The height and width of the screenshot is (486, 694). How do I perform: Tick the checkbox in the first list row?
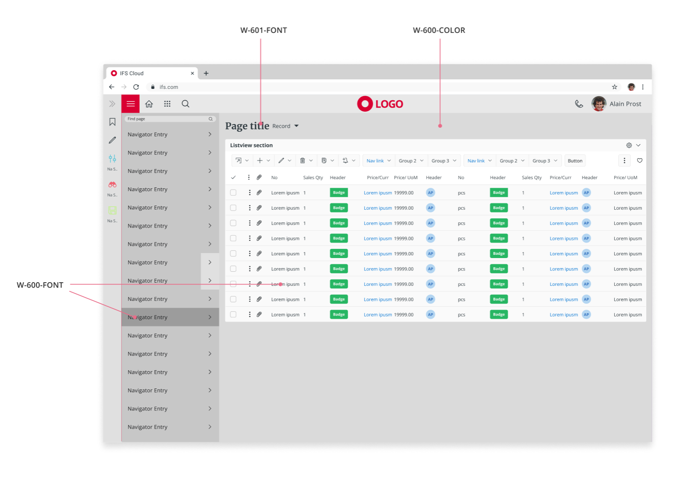pyautogui.click(x=233, y=193)
